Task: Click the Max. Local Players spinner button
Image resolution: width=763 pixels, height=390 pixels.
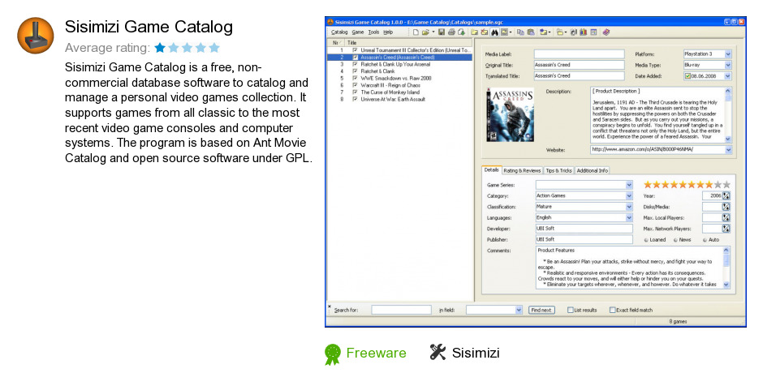Action: [x=726, y=217]
